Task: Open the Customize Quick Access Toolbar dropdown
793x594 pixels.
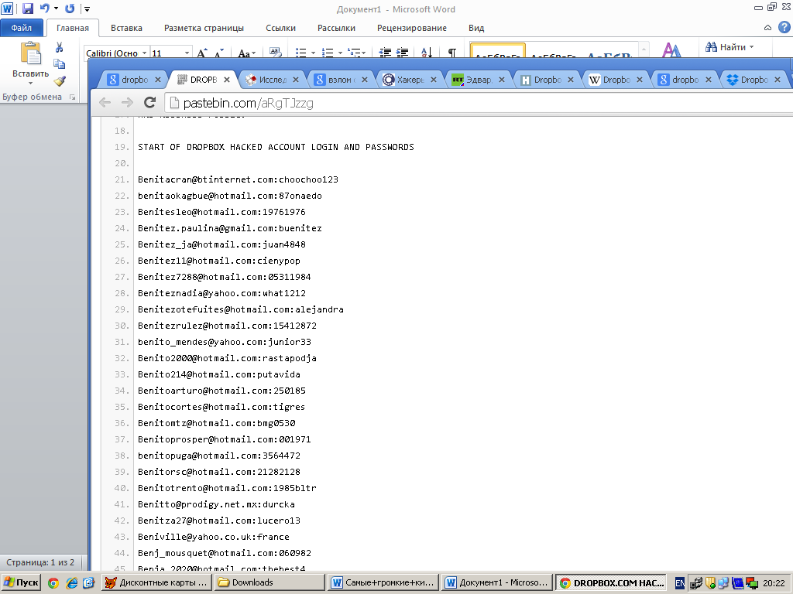Action: pyautogui.click(x=87, y=9)
